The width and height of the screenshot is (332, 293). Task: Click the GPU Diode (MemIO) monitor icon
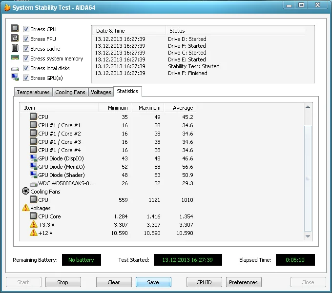pyautogui.click(x=33, y=167)
